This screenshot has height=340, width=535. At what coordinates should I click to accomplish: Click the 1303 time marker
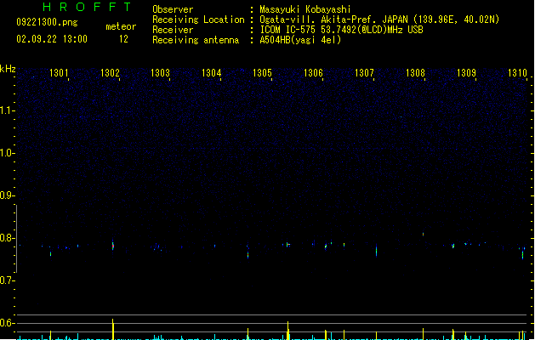(161, 72)
